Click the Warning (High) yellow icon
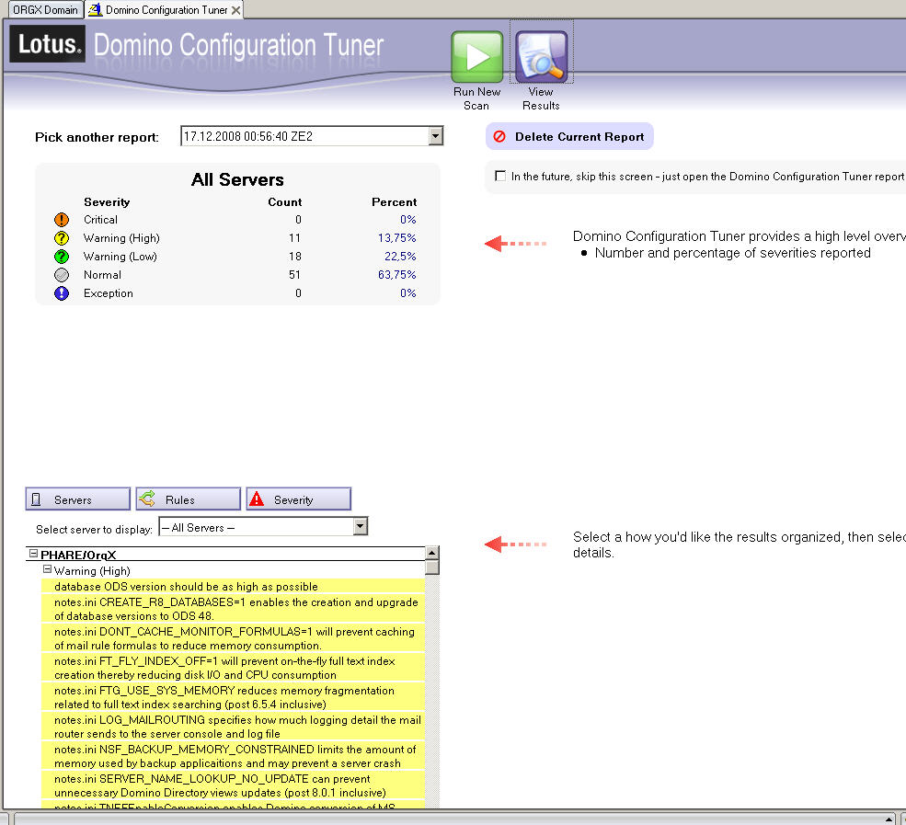The image size is (906, 825). pos(62,238)
